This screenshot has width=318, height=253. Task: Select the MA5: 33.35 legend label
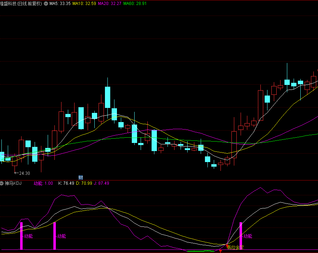point(60,4)
